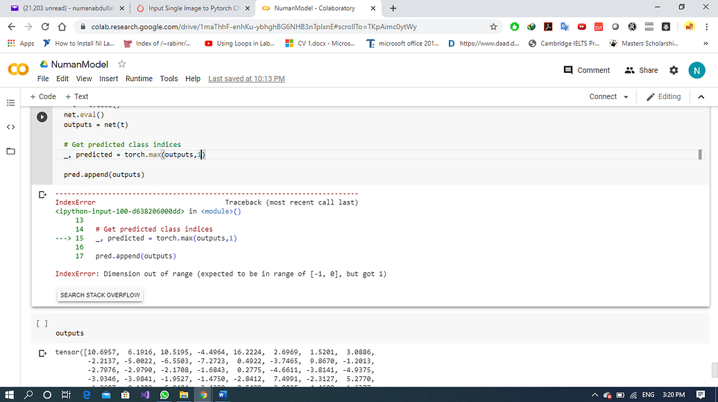Open the Runtime menu
This screenshot has height=402, width=718.
tap(139, 79)
